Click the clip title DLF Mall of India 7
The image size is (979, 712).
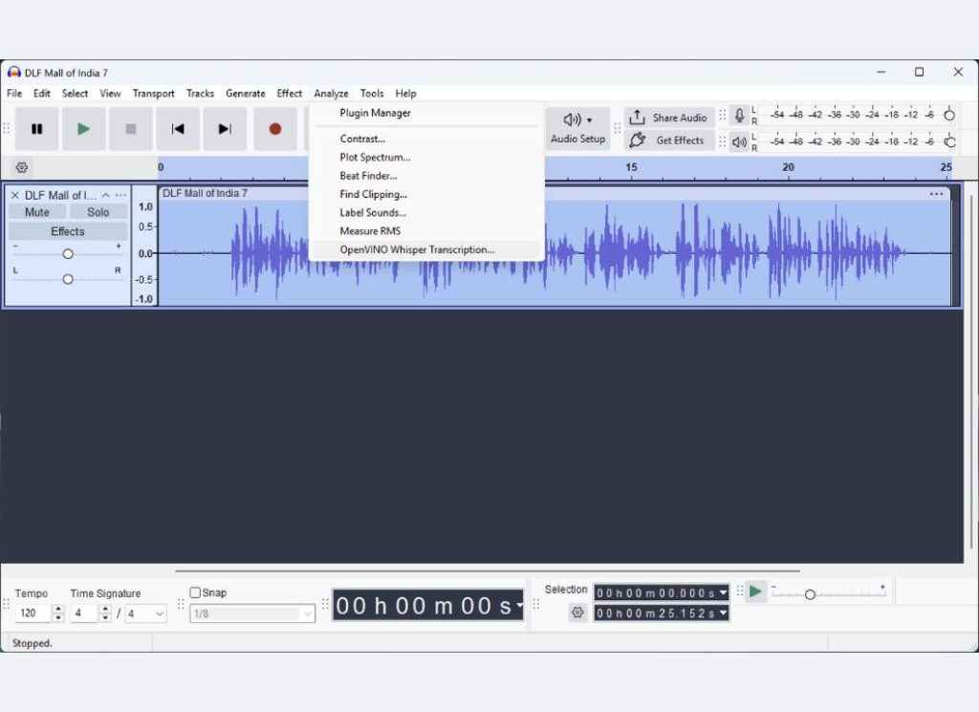pos(205,193)
